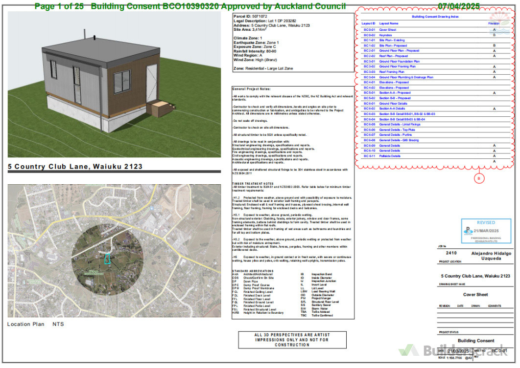The width and height of the screenshot is (520, 368).
Task: Select Ground Floor Plan - Proposed entry
Action: [x=399, y=51]
